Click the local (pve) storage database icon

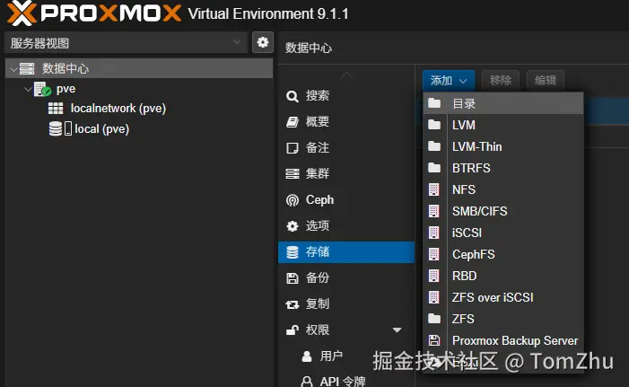point(56,129)
